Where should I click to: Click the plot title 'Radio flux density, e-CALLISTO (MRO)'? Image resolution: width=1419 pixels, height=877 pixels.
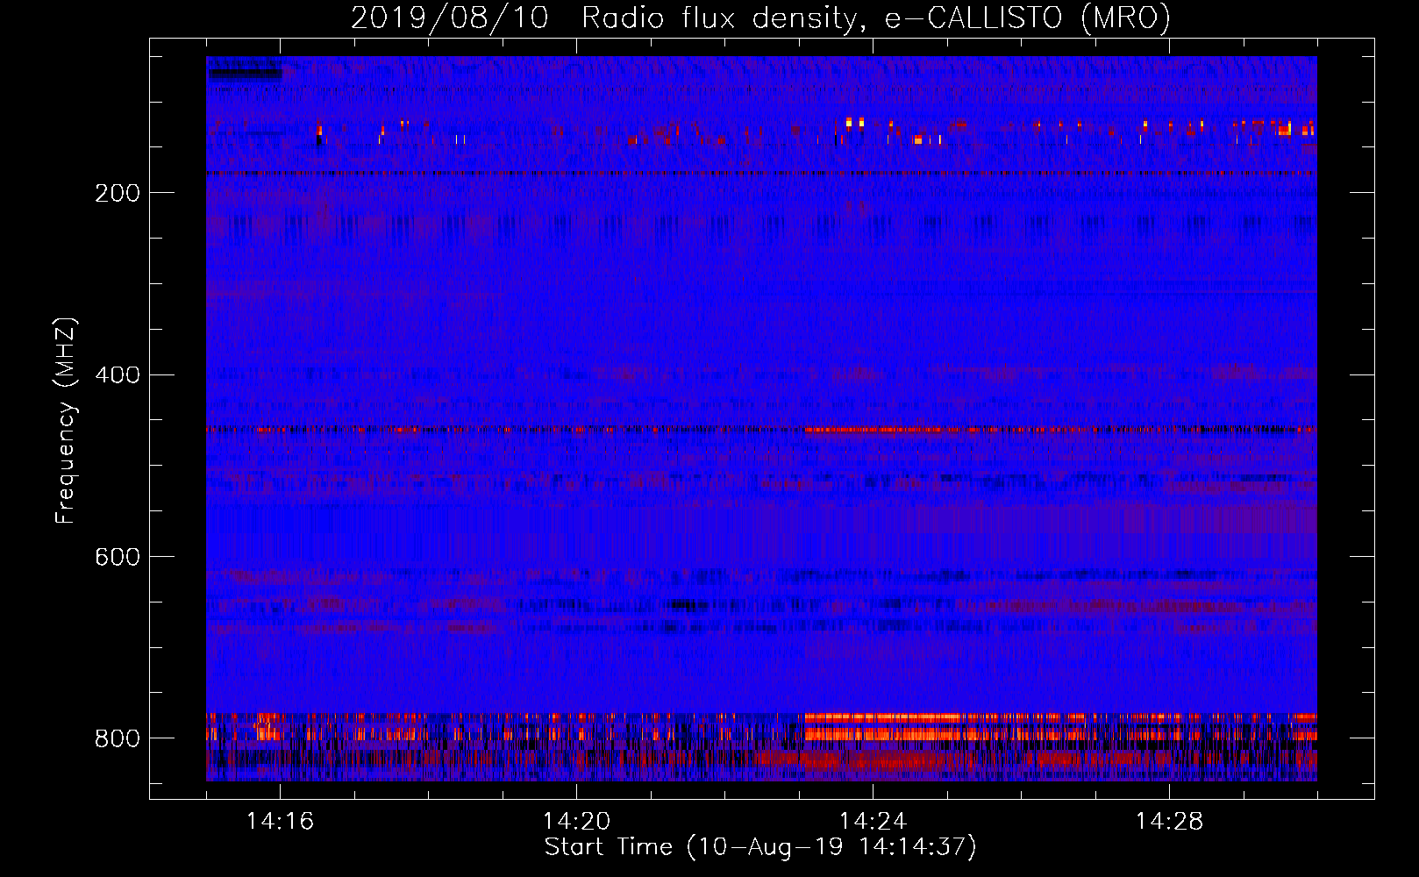[x=875, y=18]
